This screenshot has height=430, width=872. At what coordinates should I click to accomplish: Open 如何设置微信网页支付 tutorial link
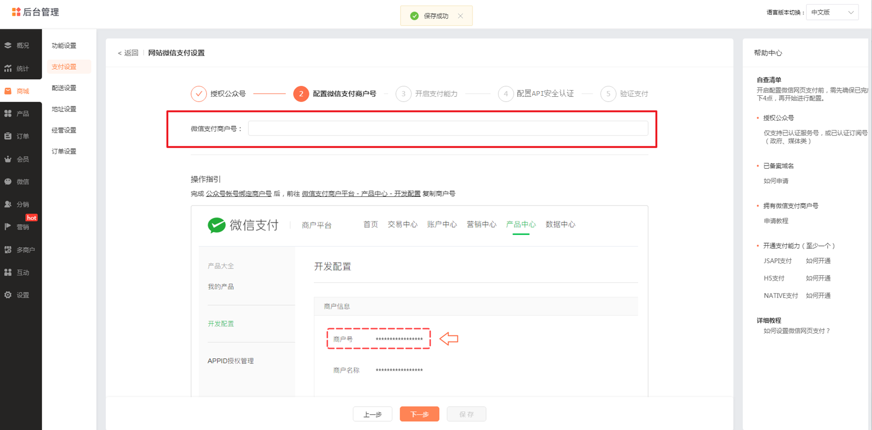(796, 331)
